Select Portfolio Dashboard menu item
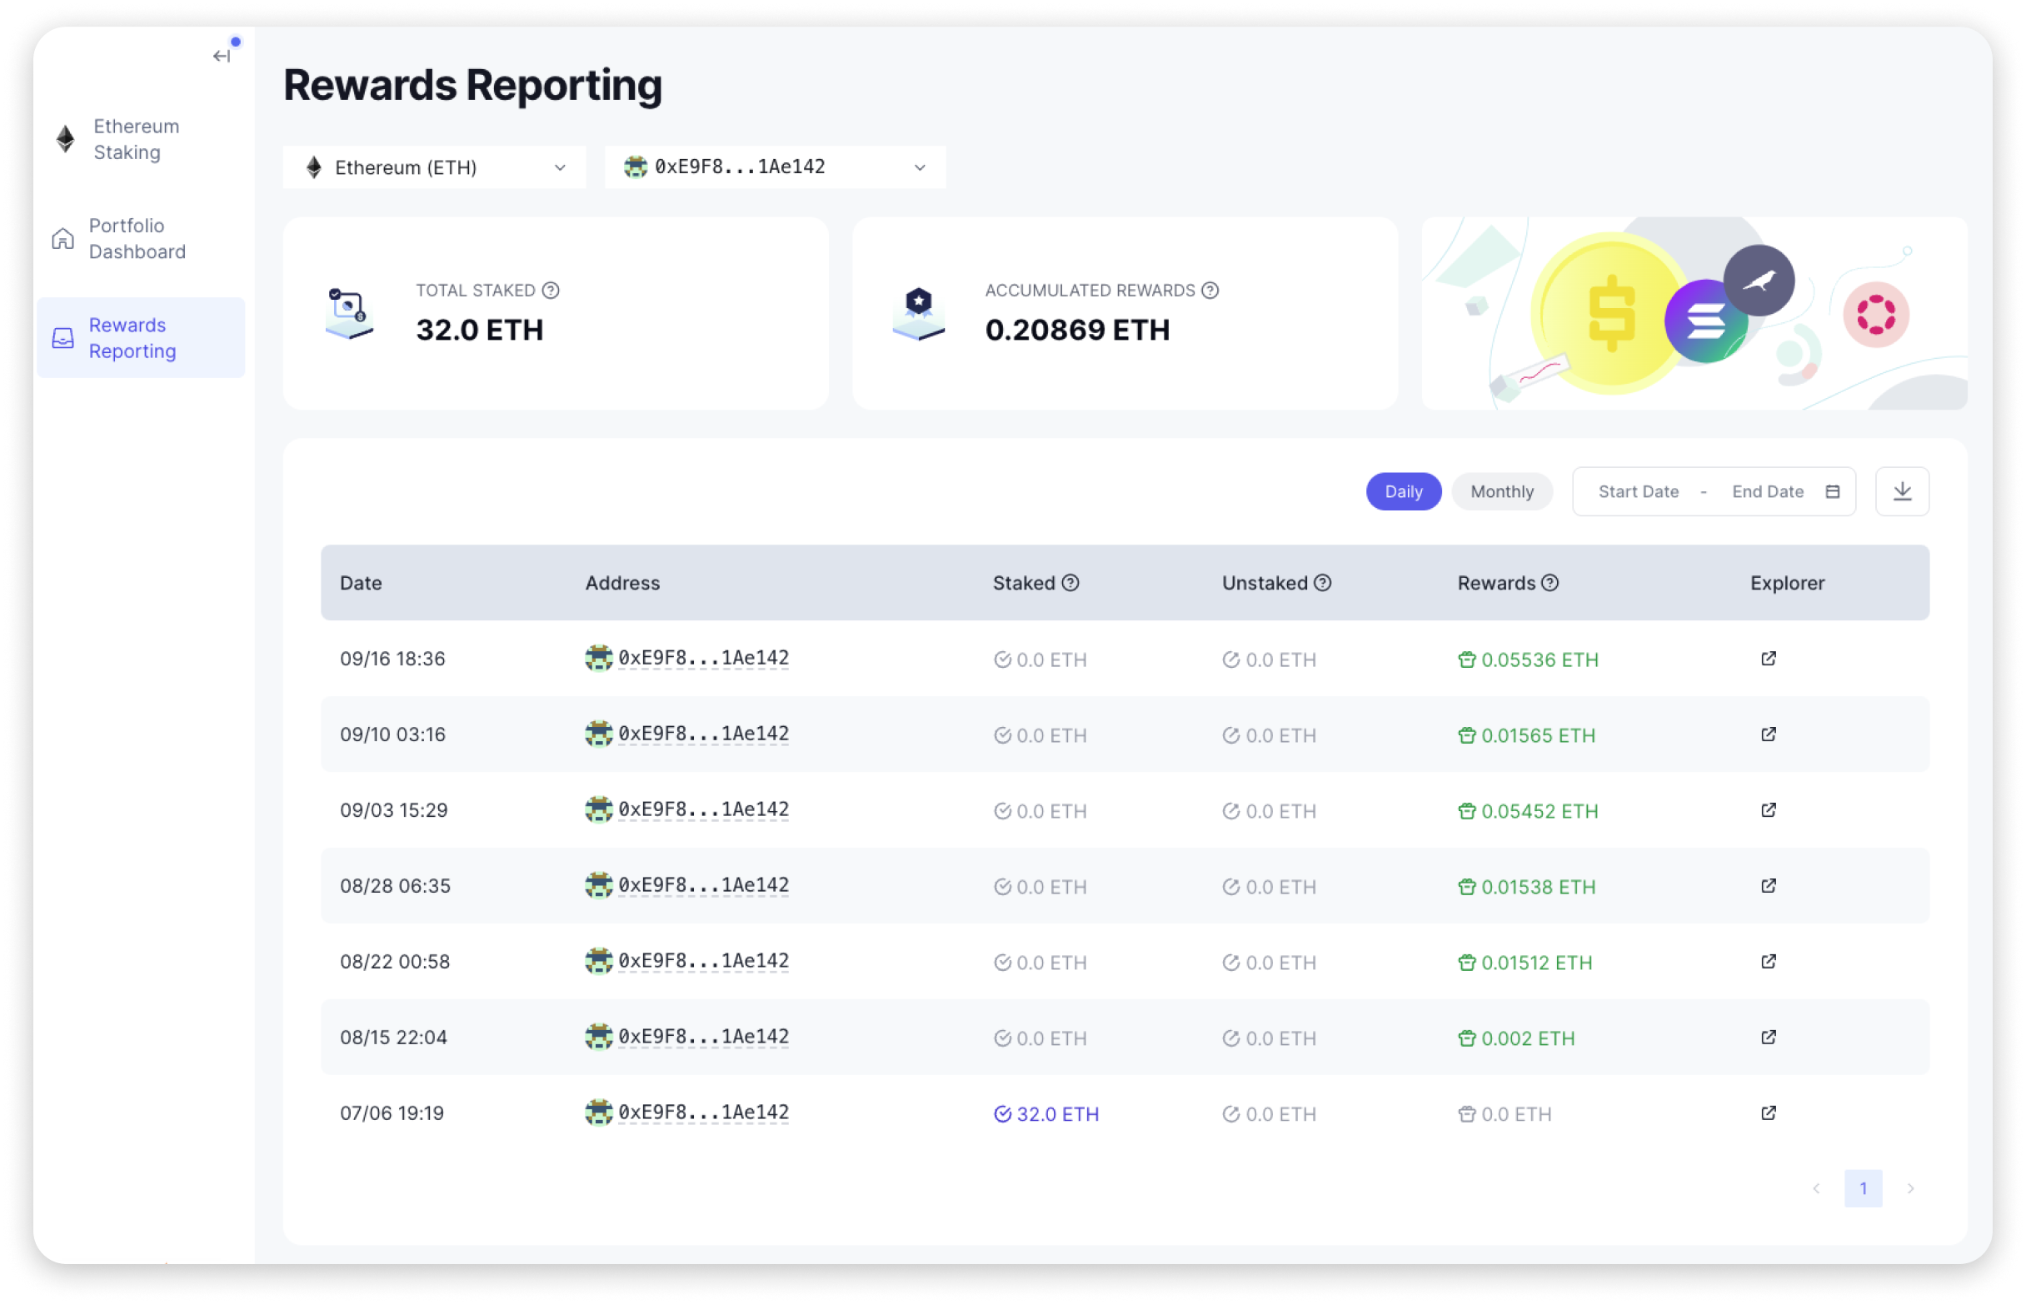Viewport: 2026px width, 1304px height. (x=134, y=238)
